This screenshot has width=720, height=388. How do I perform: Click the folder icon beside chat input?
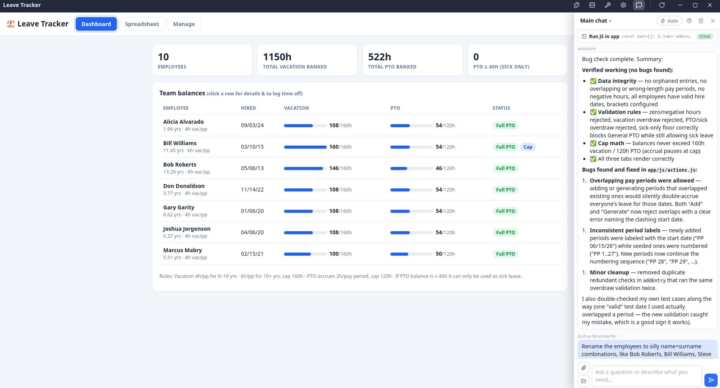coord(584,381)
